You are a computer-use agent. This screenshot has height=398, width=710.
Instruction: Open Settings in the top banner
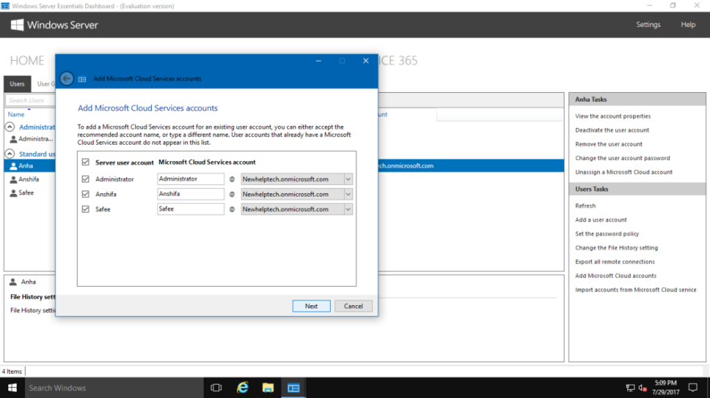pos(648,24)
